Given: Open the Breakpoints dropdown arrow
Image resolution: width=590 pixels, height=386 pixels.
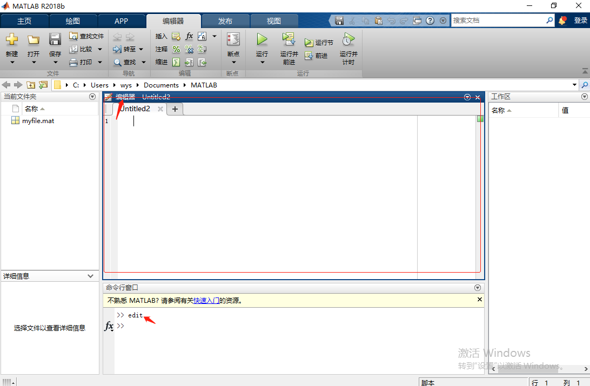Looking at the screenshot, I should [x=233, y=63].
